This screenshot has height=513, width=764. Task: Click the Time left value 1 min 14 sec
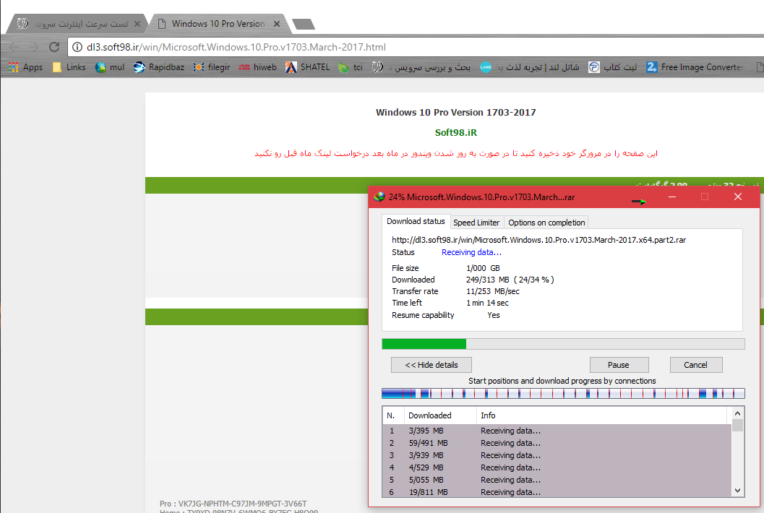click(487, 303)
